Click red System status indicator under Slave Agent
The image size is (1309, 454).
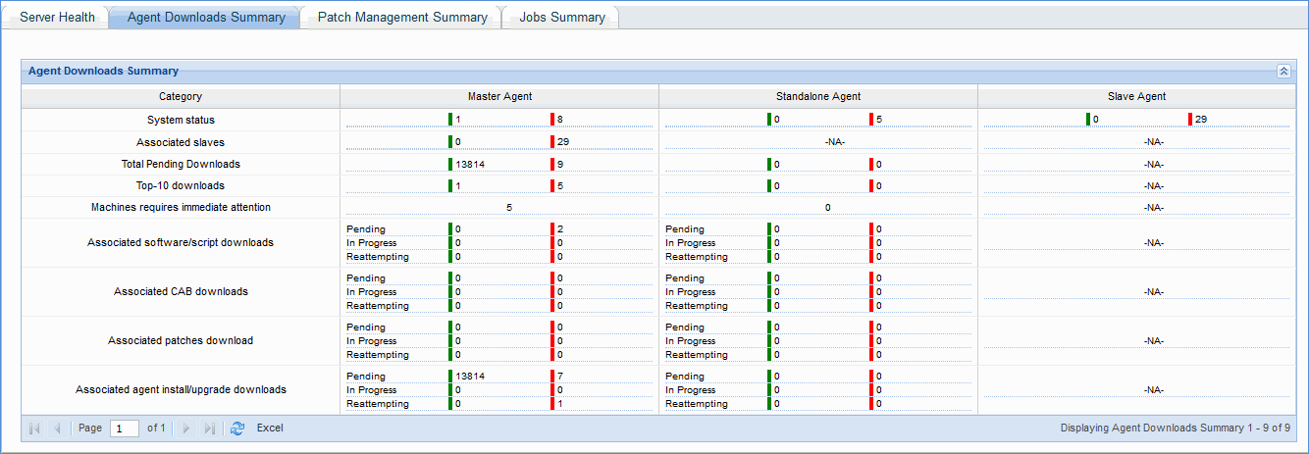[x=1190, y=120]
